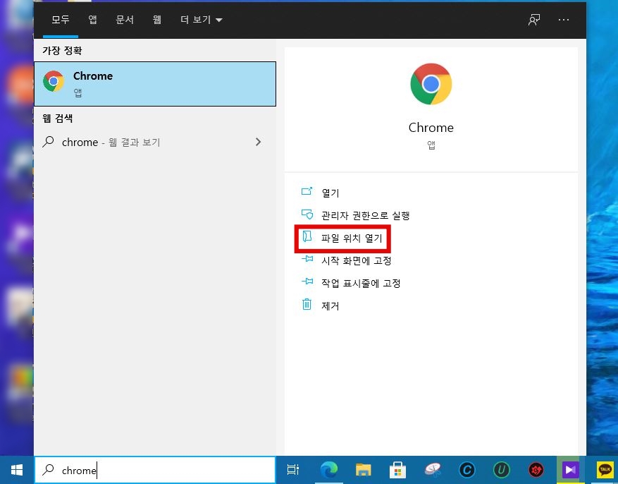Click the search box containing chrome
The height and width of the screenshot is (484, 618).
coord(155,470)
